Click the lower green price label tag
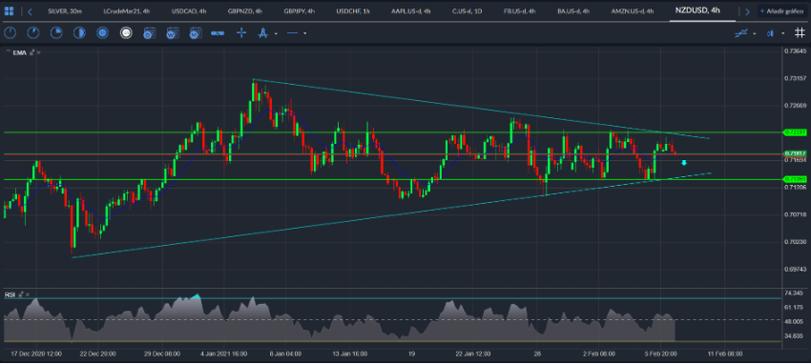Screen dimensions: 811x364 point(796,179)
